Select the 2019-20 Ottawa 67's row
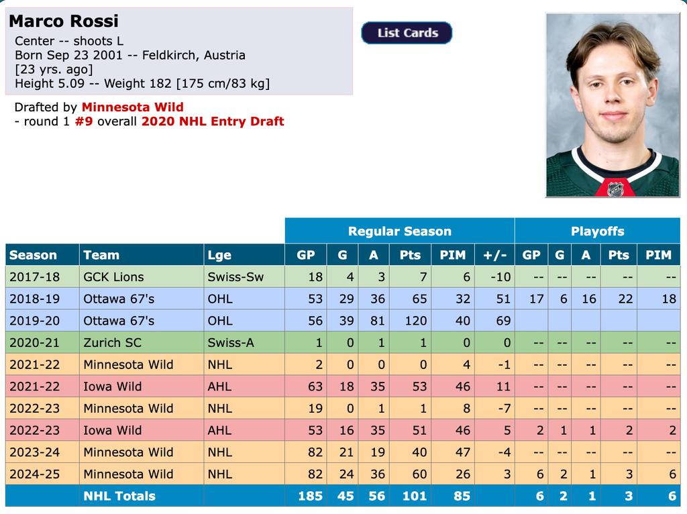Viewport: 687px width, 514px height. coord(119,321)
